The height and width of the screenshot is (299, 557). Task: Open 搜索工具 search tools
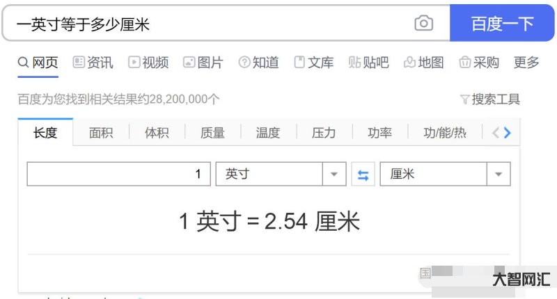click(x=495, y=99)
